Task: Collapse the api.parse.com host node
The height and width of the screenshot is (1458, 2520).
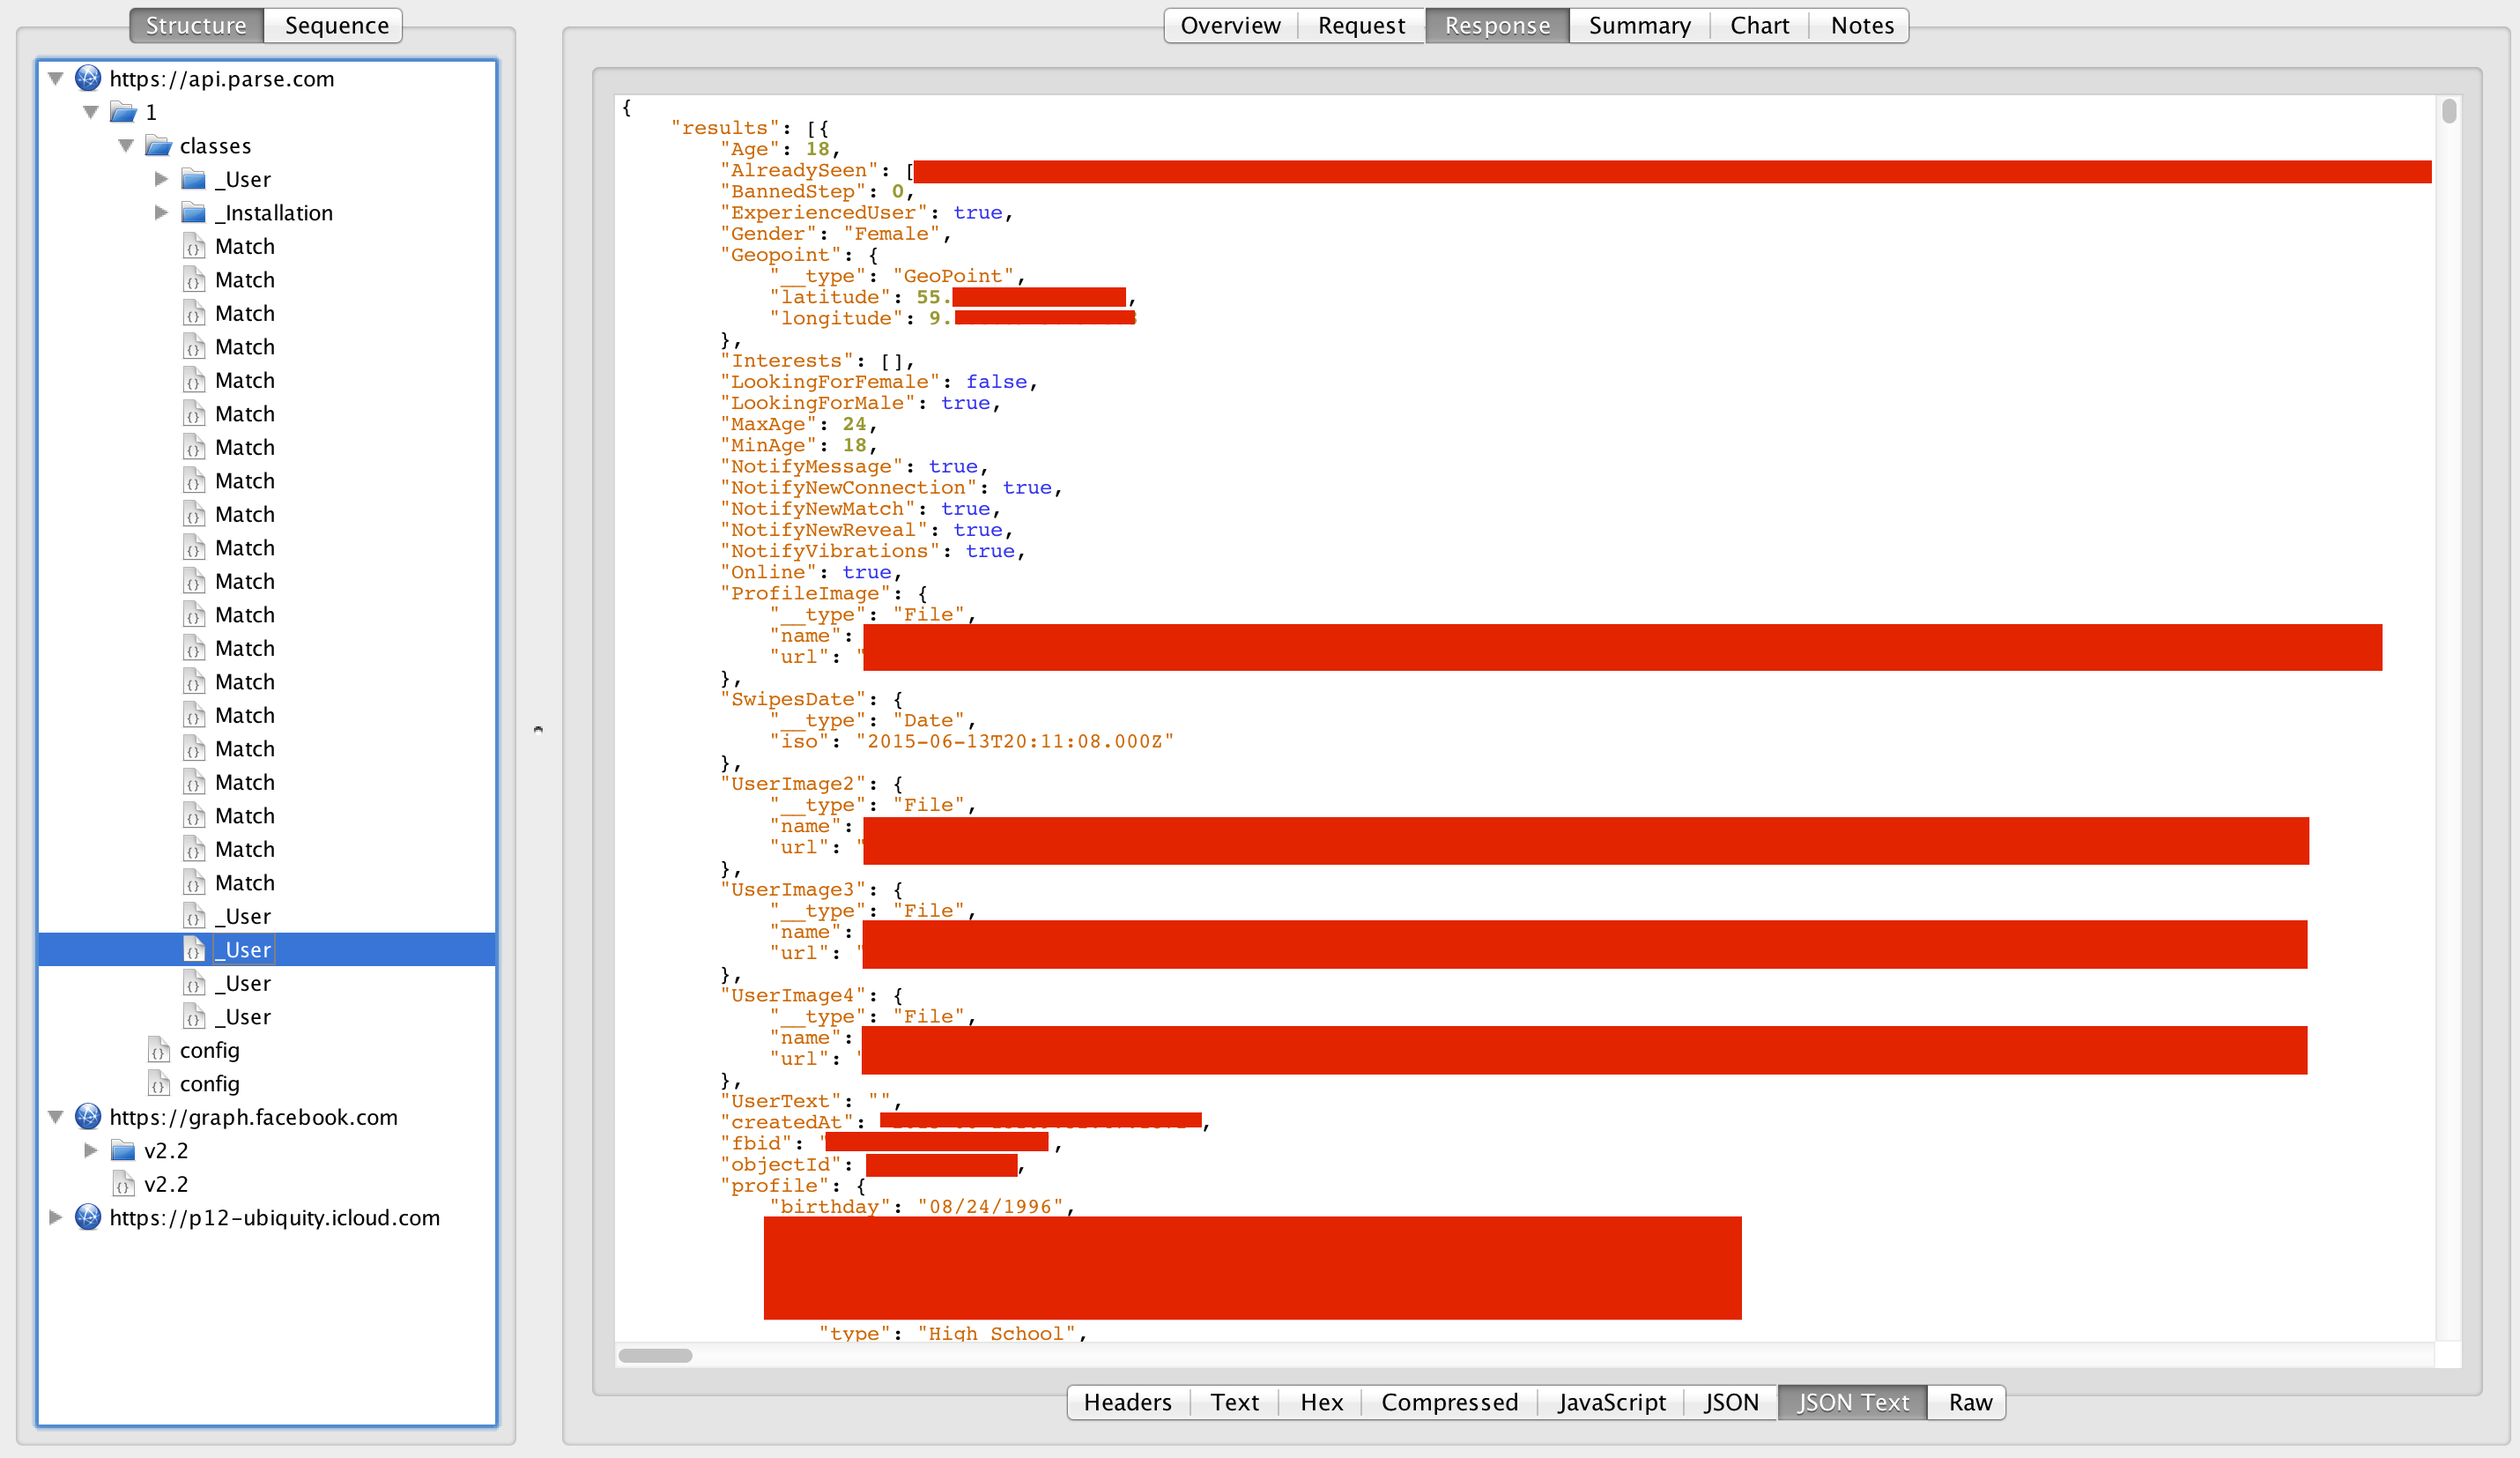Action: coord(56,78)
